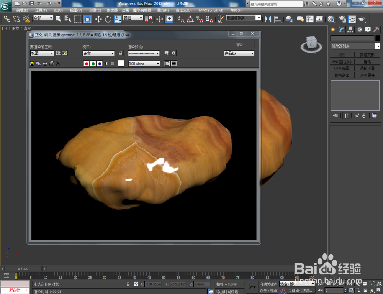
Task: Open the 创建(C) menu
Action: pyautogui.click(x=95, y=10)
